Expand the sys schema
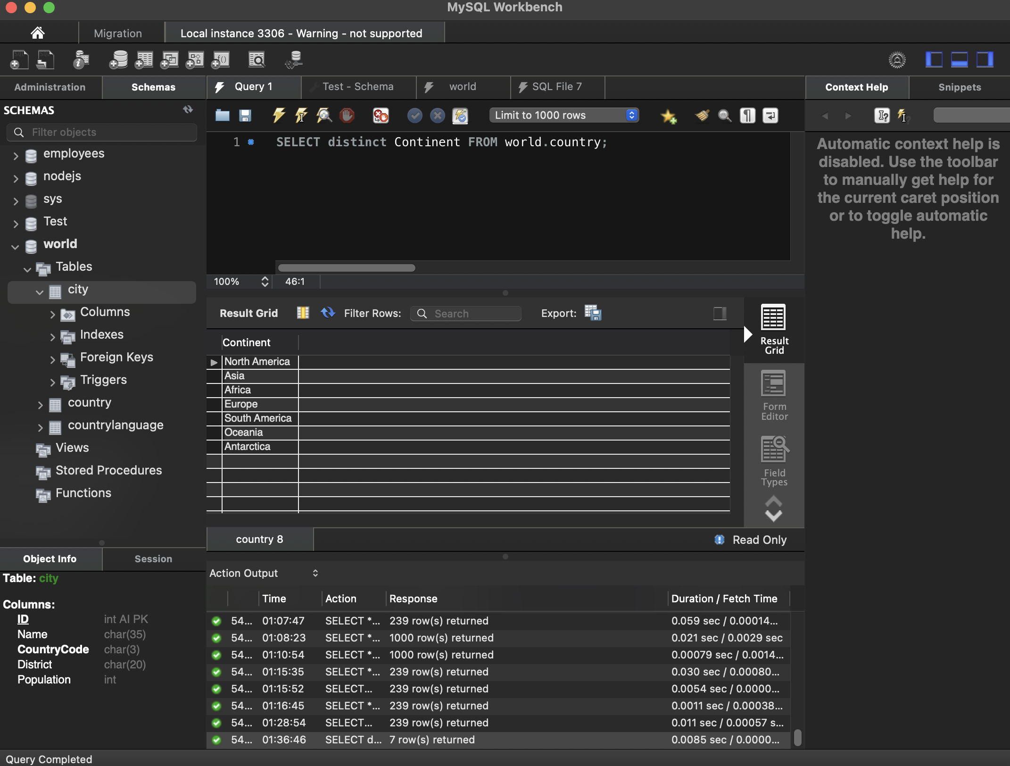This screenshot has height=766, width=1010. pos(16,201)
